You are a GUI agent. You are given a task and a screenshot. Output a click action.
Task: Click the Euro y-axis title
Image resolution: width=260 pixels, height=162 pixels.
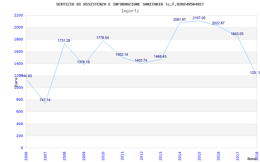point(16,82)
